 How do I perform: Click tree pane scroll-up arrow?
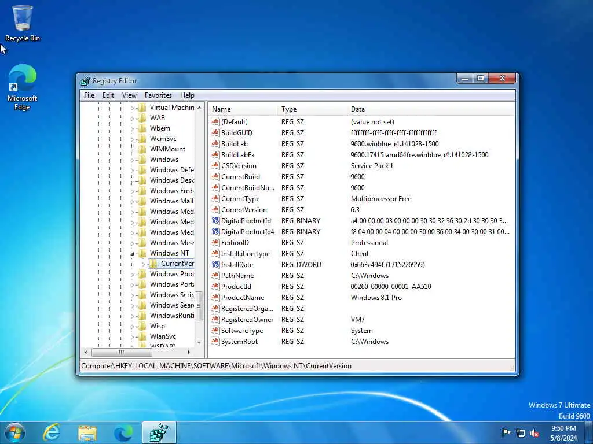(x=199, y=108)
